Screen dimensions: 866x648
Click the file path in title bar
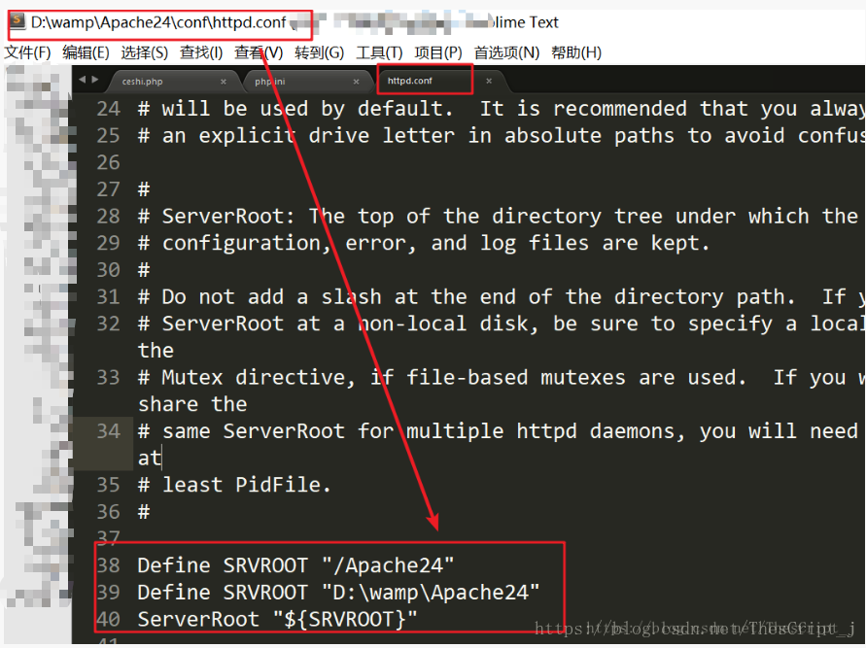pyautogui.click(x=158, y=22)
